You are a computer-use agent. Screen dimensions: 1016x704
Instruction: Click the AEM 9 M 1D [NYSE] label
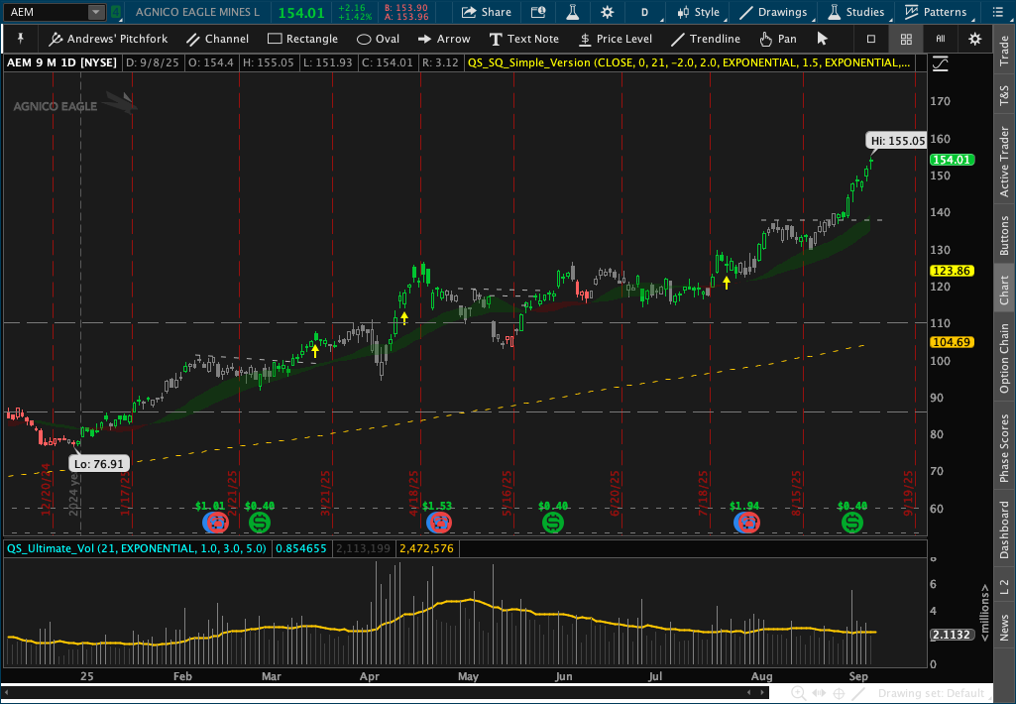(x=62, y=62)
